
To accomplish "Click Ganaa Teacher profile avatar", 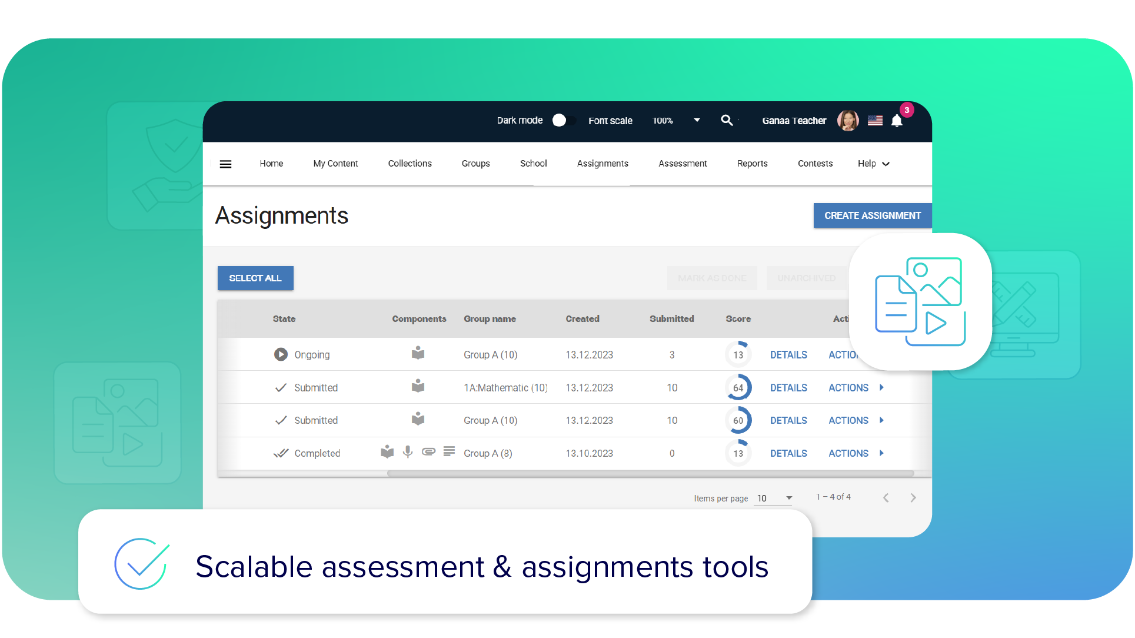I will [x=848, y=121].
